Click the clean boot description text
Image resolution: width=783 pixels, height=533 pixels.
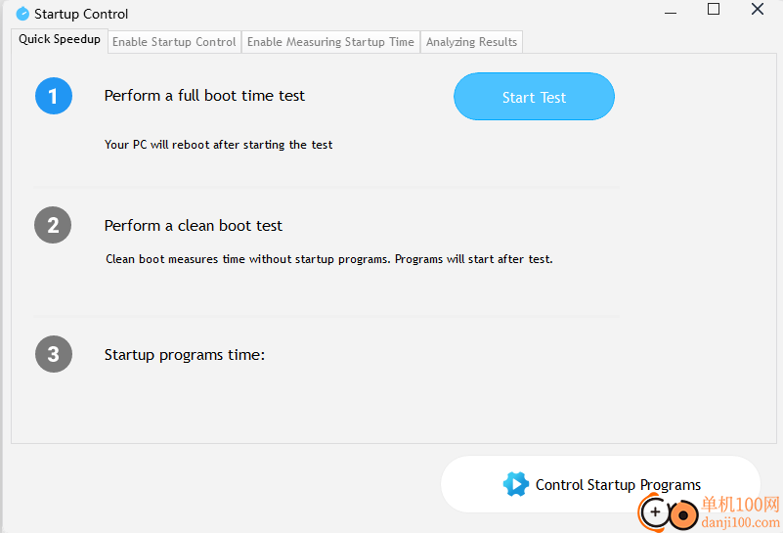point(329,259)
